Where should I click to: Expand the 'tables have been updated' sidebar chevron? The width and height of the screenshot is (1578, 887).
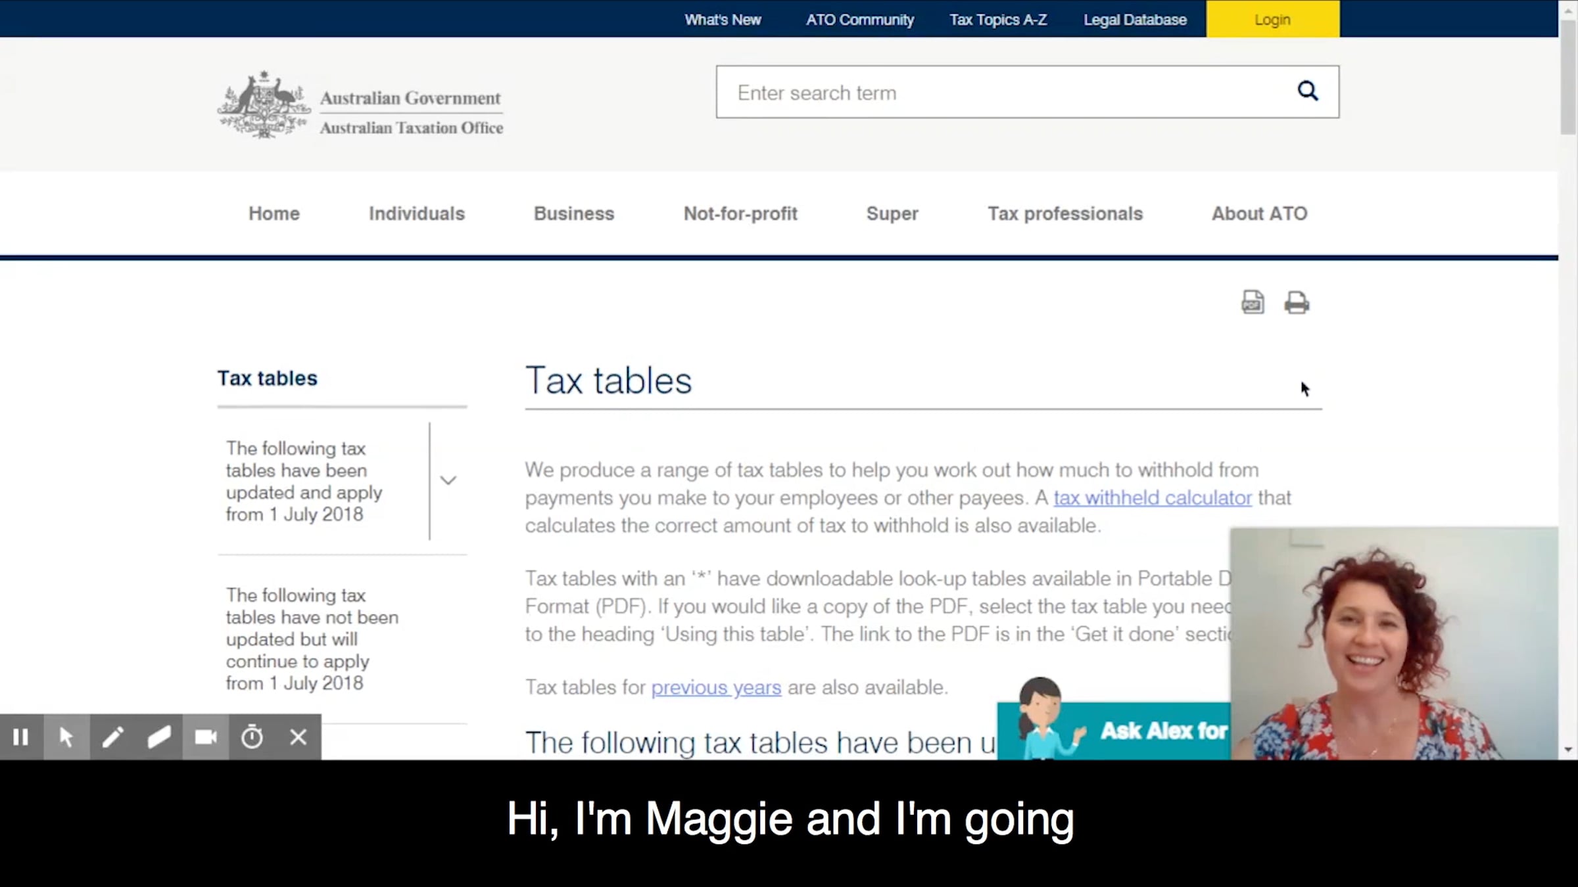click(448, 480)
